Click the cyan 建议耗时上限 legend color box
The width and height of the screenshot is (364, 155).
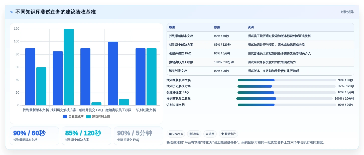pos(88,117)
